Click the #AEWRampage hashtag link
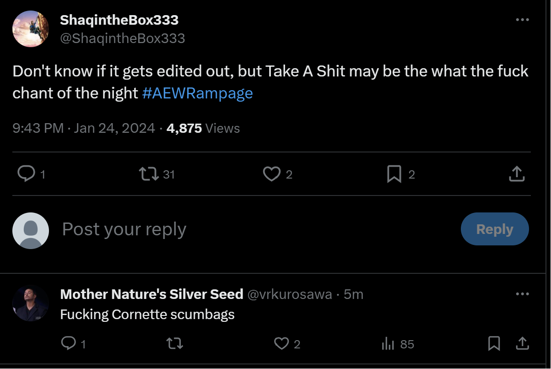The image size is (551, 369). 197,93
